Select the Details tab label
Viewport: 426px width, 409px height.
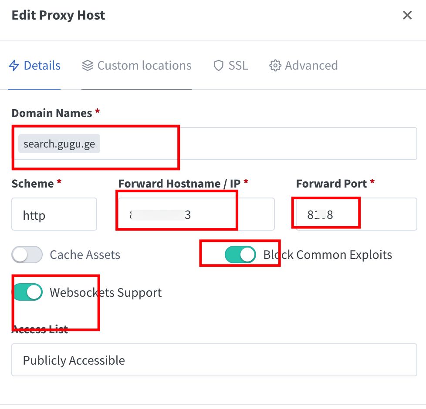pyautogui.click(x=42, y=66)
